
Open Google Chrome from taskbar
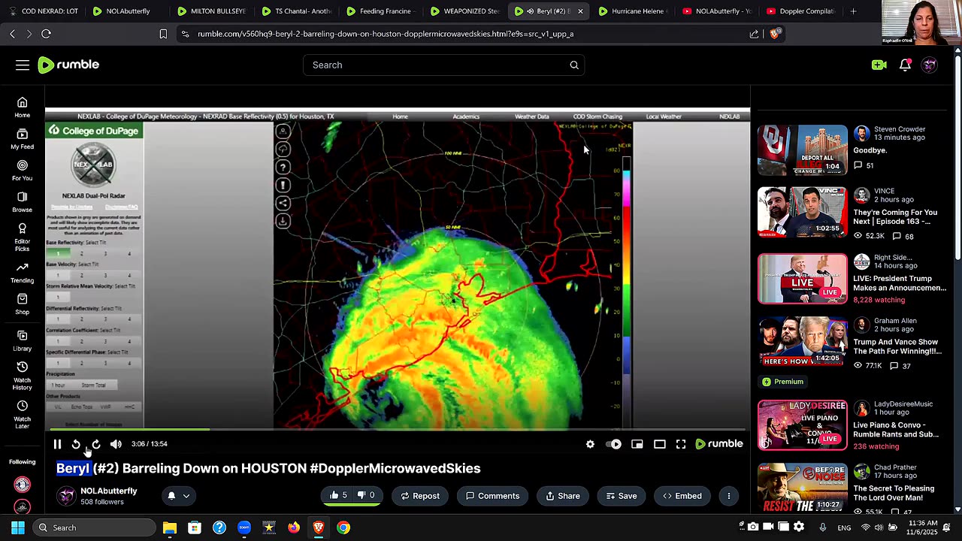343,527
